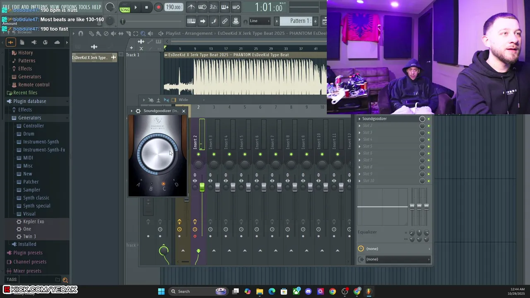This screenshot has height=298, width=530.
Task: Toggle wait for input to start playing icon
Action: (x=202, y=7)
